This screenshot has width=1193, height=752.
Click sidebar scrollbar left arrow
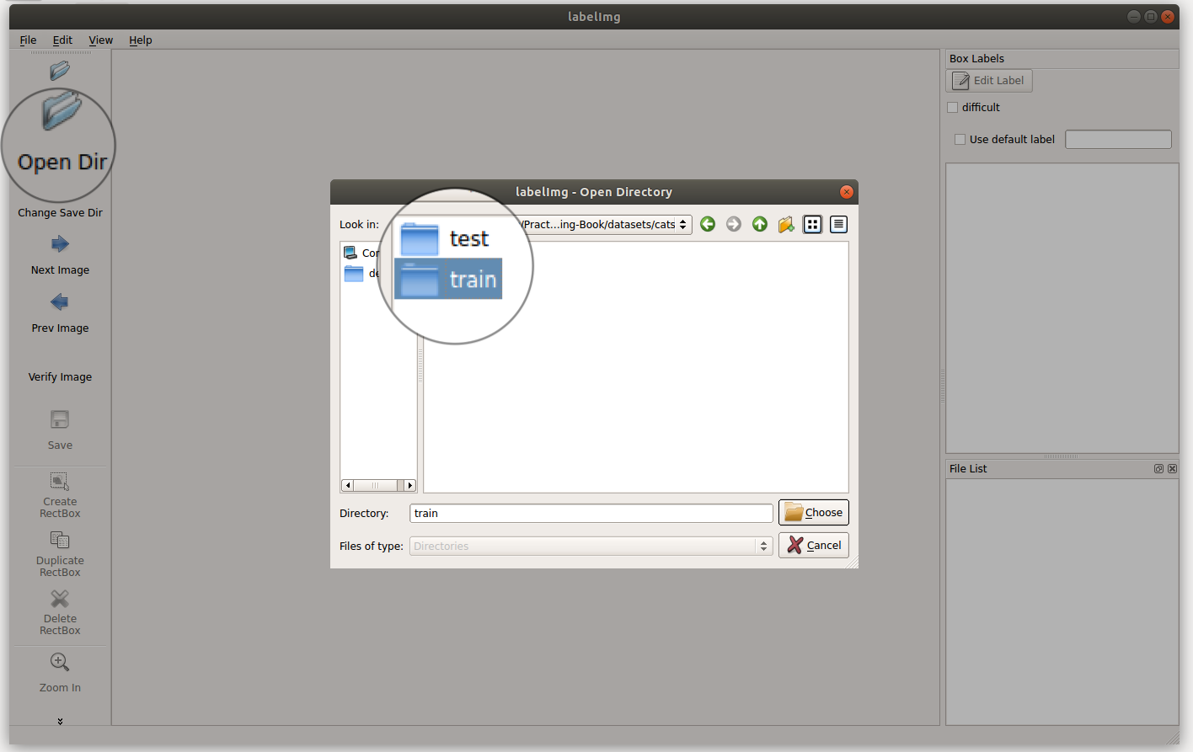[348, 485]
